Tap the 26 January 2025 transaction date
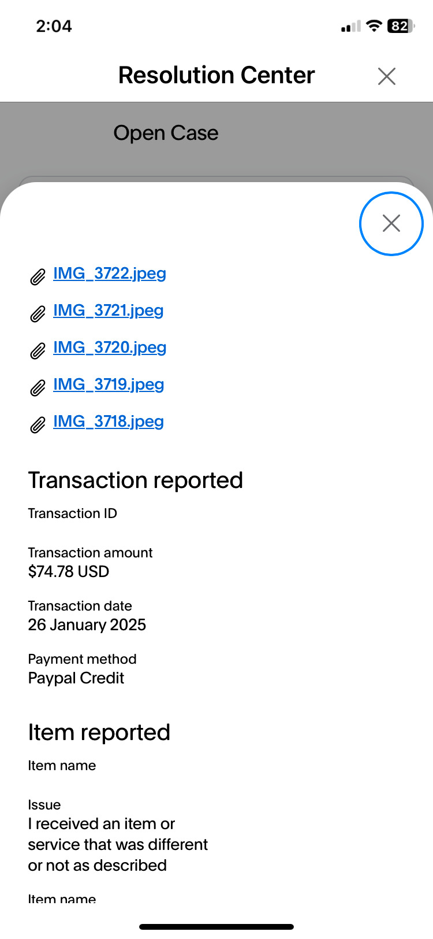Screen dimensions: 433x939 pos(87,625)
